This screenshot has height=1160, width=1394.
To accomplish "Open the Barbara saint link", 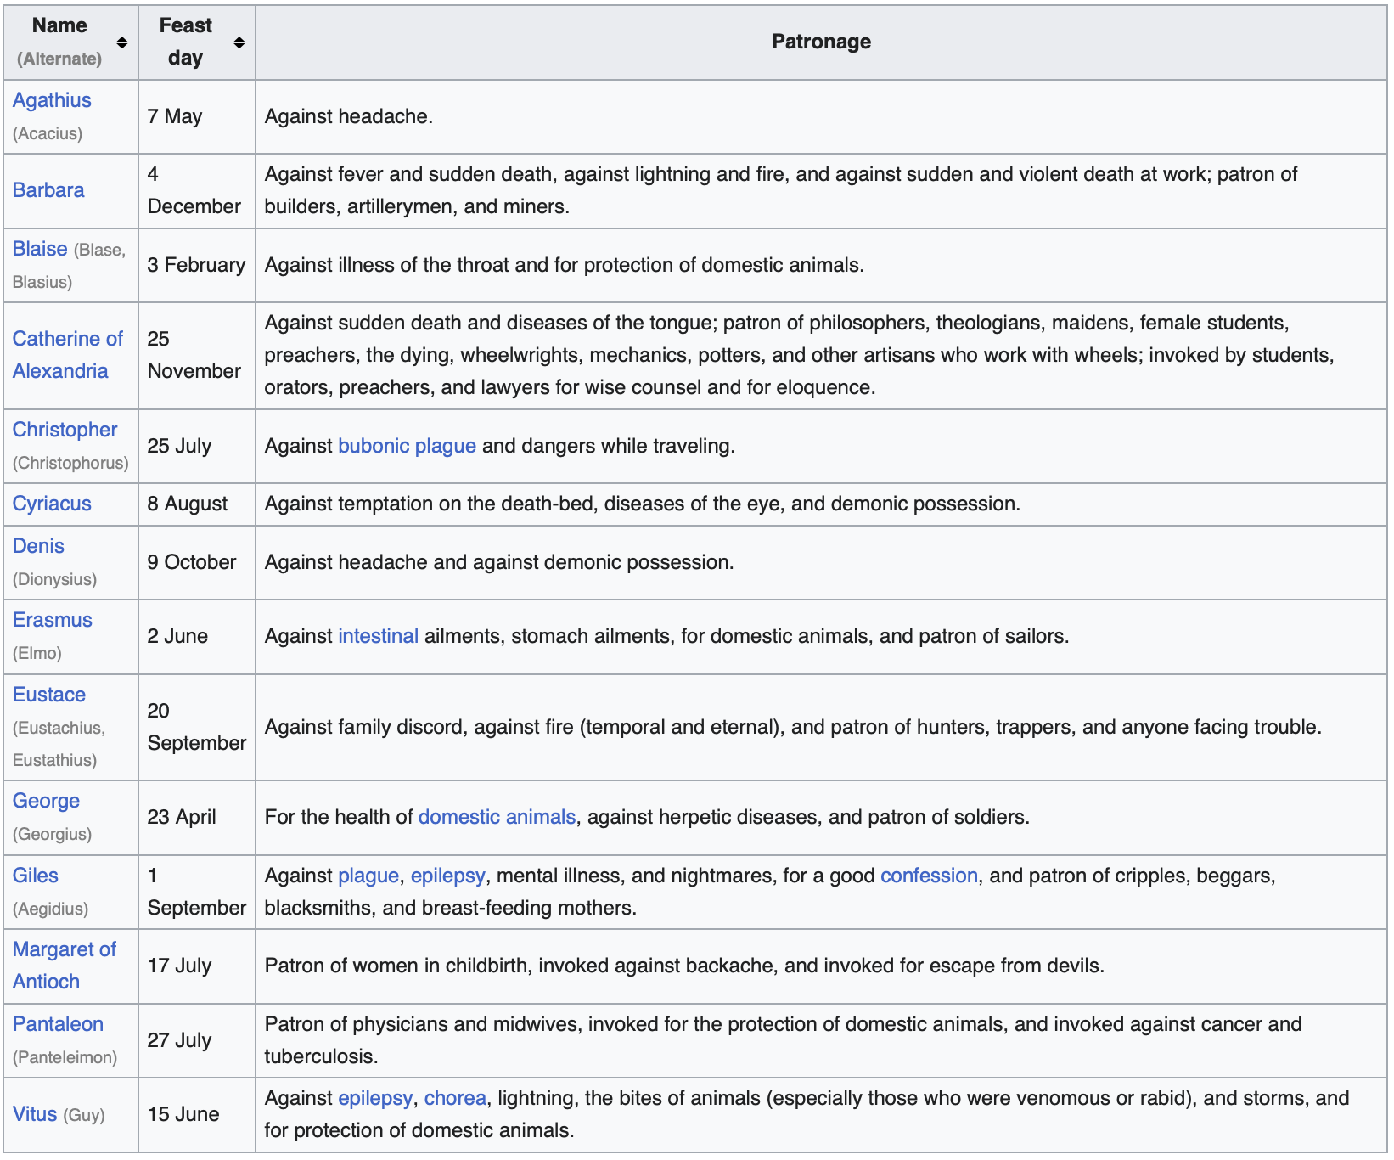I will pyautogui.click(x=48, y=190).
